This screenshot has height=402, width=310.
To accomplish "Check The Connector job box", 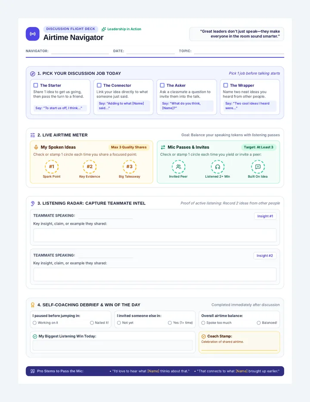I will click(x=99, y=85).
